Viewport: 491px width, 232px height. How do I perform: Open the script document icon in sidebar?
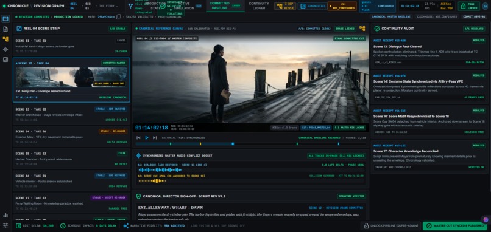pos(5,29)
